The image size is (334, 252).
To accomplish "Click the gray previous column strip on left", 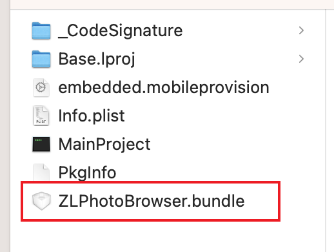I will click(x=5, y=126).
